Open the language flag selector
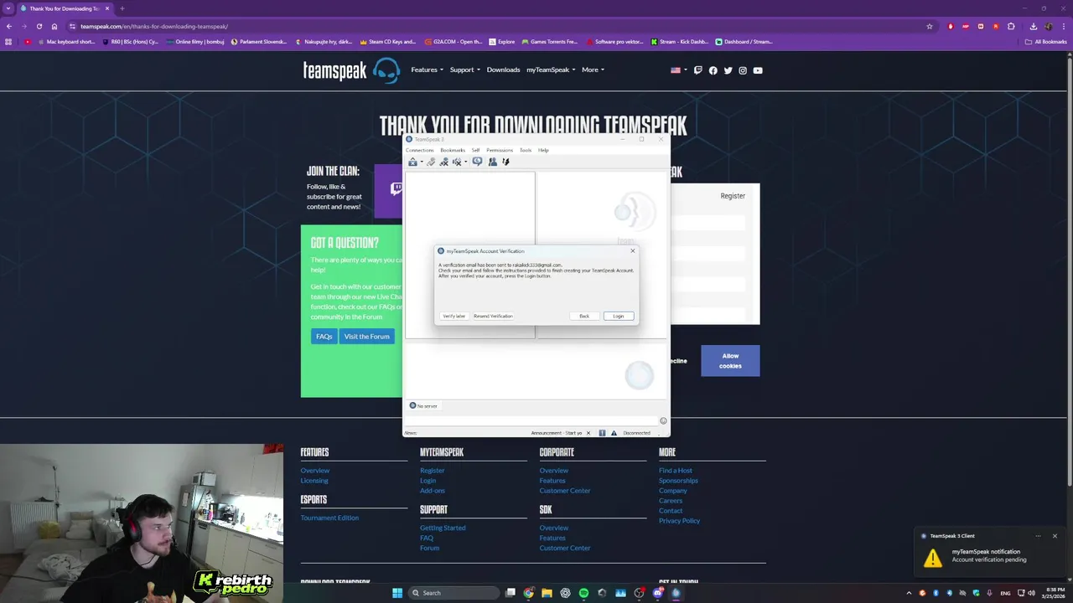The image size is (1073, 603). coord(678,70)
